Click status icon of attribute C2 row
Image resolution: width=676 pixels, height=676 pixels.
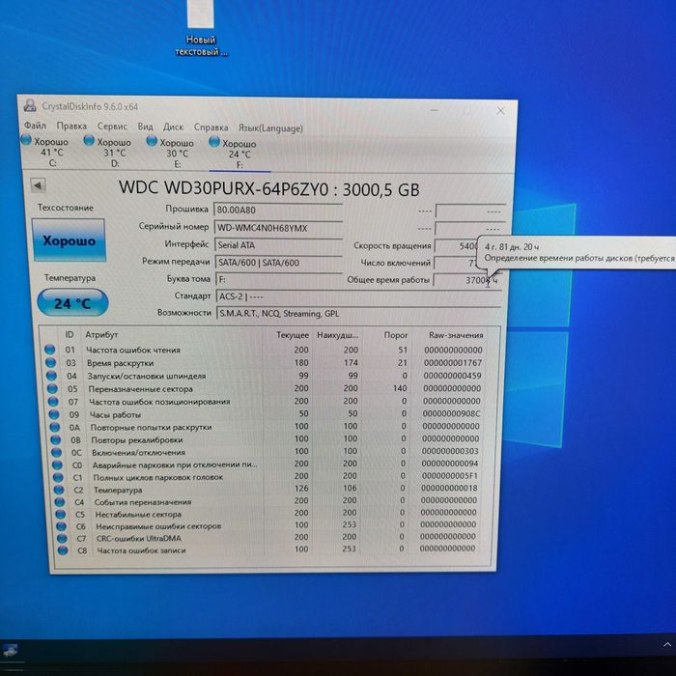pyautogui.click(x=59, y=490)
